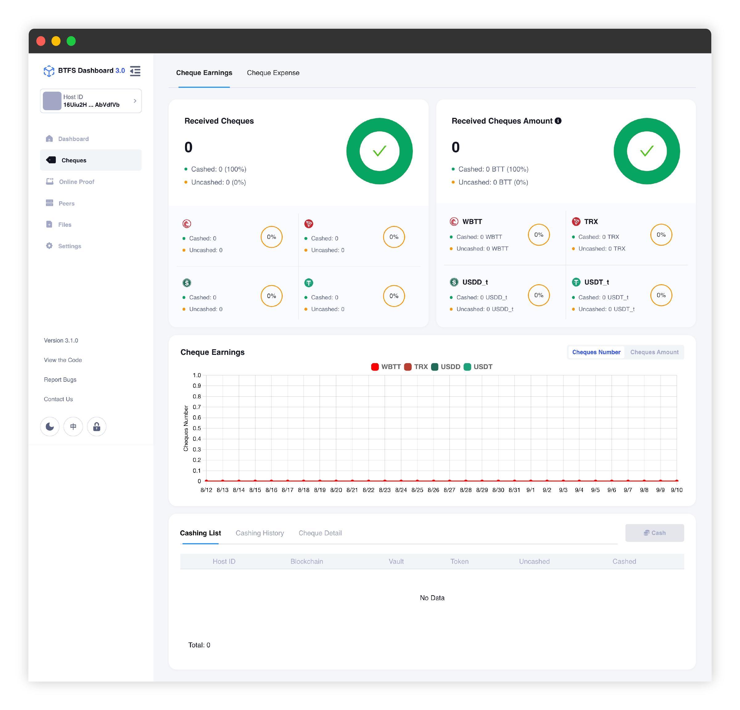Viewport: 740px width, 710px height.
Task: Switch to the Cheque Earnings tab
Action: point(204,73)
